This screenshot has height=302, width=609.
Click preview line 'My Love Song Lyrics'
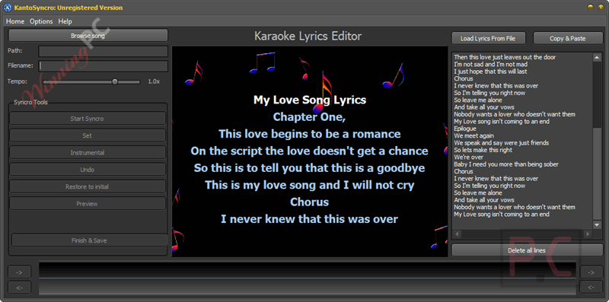(x=310, y=100)
